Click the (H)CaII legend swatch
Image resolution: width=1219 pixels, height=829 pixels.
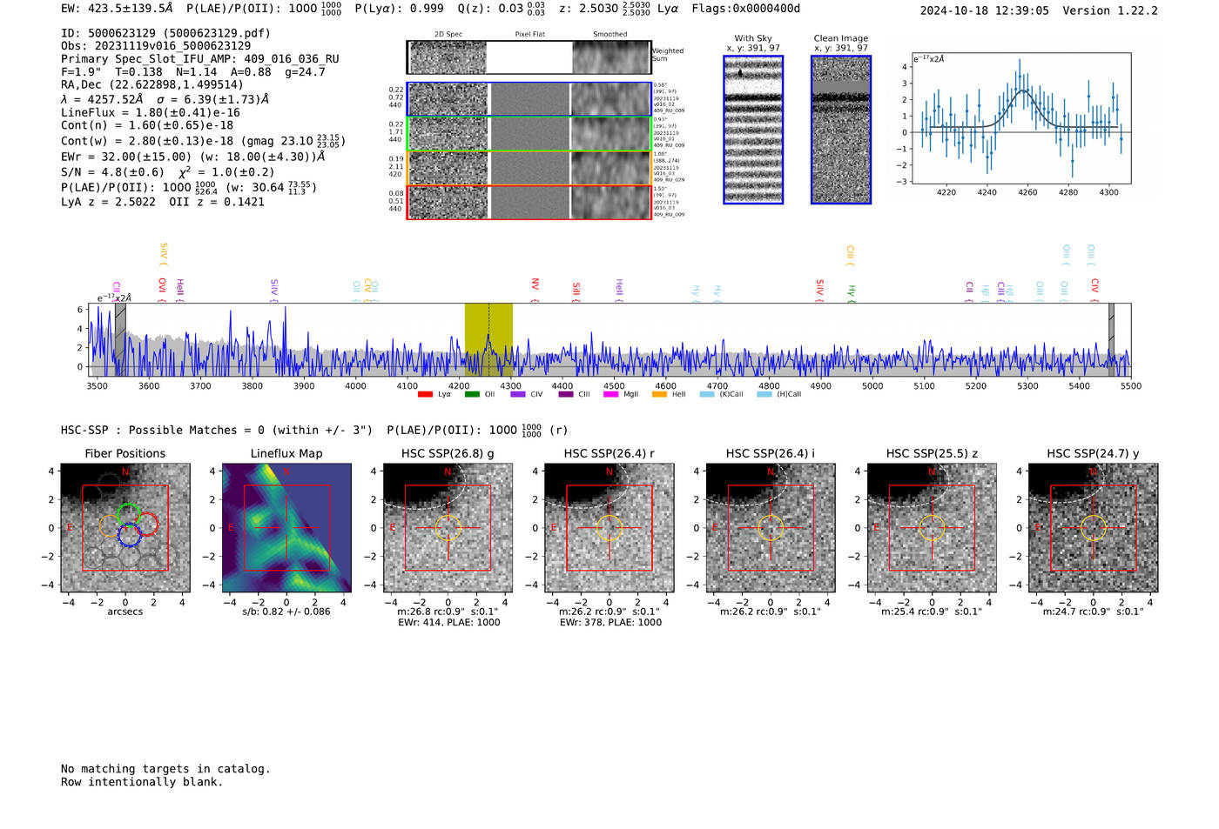[764, 394]
